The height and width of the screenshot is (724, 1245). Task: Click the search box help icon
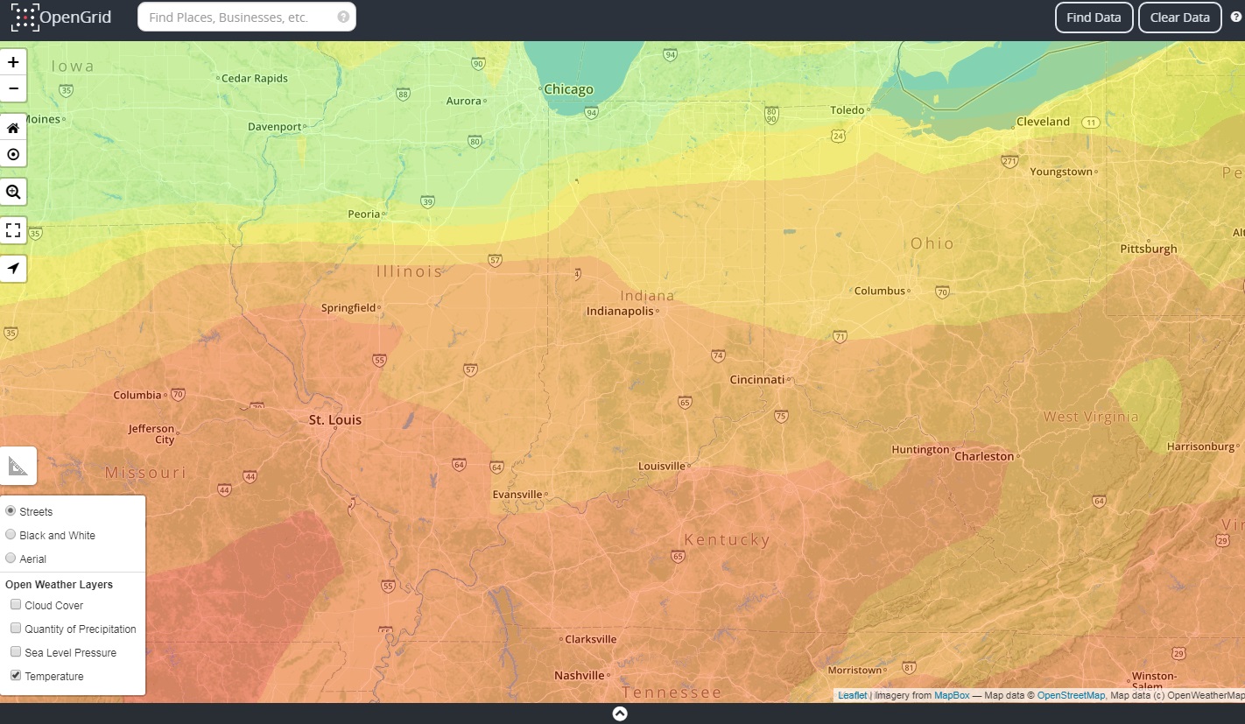pos(343,17)
